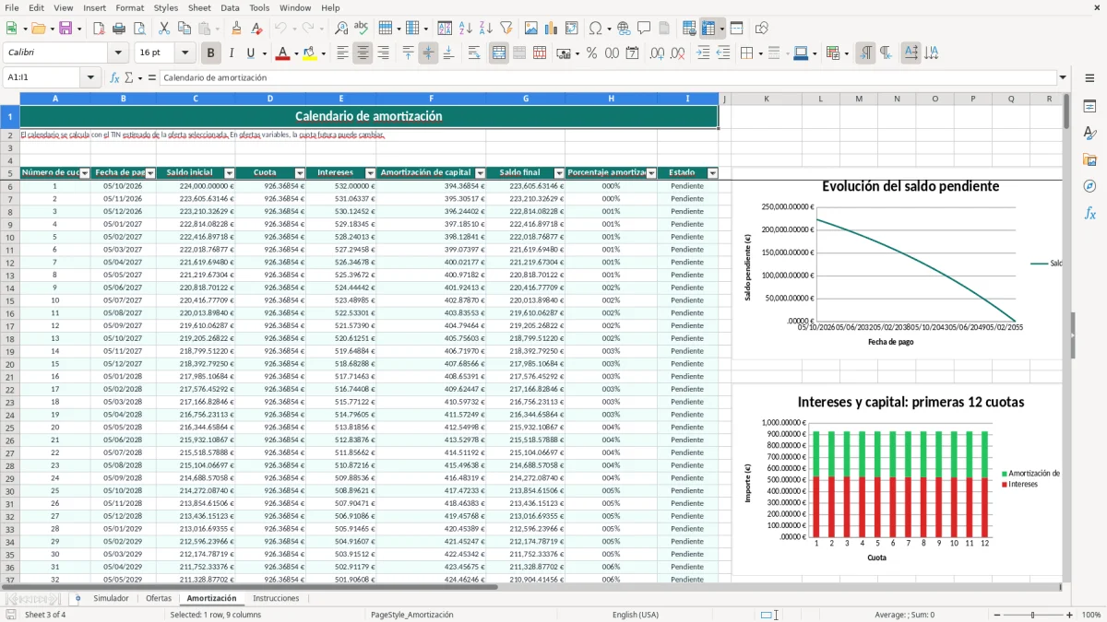Image resolution: width=1107 pixels, height=622 pixels.
Task: Toggle Freeze Rows and Columns
Action: click(708, 29)
